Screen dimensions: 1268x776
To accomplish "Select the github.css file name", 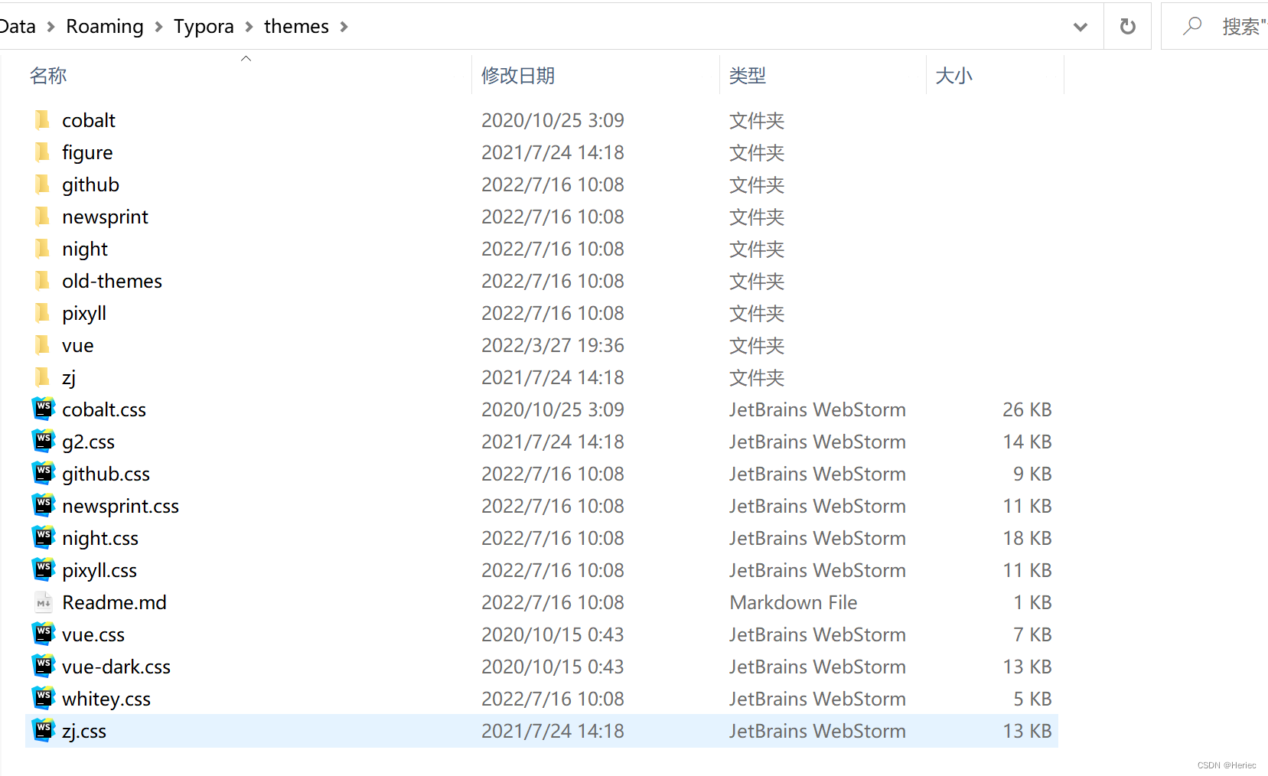I will click(x=106, y=474).
